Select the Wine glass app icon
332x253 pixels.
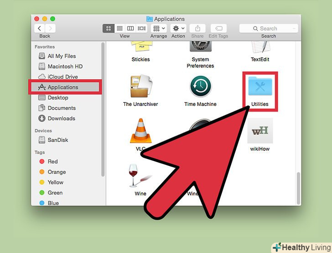pyautogui.click(x=140, y=176)
